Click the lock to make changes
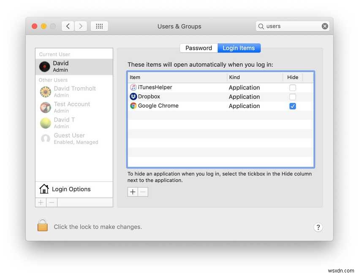 (x=43, y=225)
